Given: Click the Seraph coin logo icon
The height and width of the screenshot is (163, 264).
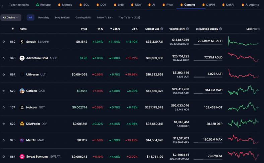Looking at the screenshot, I should (22, 42).
